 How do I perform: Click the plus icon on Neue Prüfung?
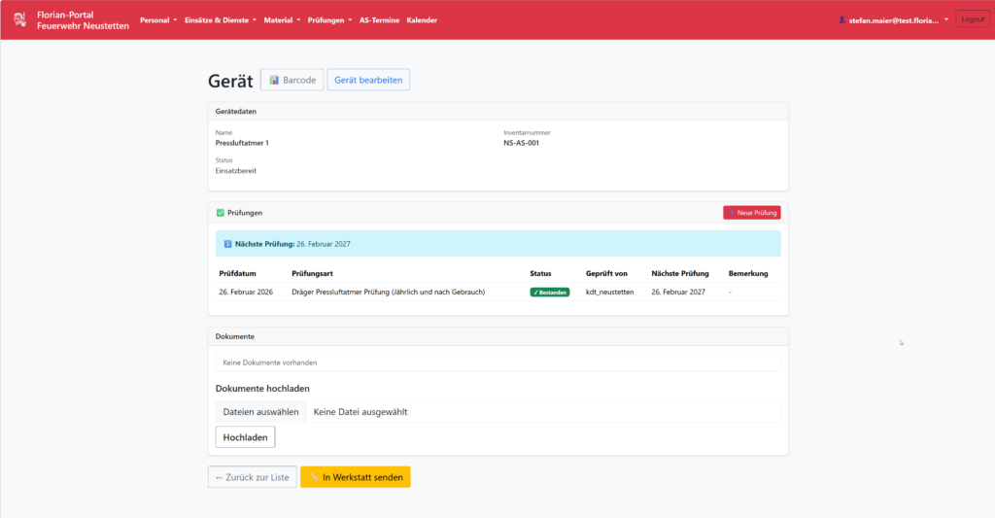pyautogui.click(x=731, y=213)
